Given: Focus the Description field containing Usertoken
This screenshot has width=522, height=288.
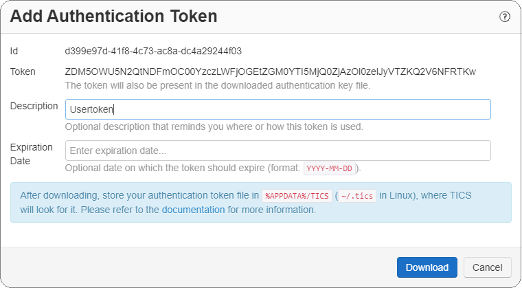Looking at the screenshot, I should [x=277, y=109].
